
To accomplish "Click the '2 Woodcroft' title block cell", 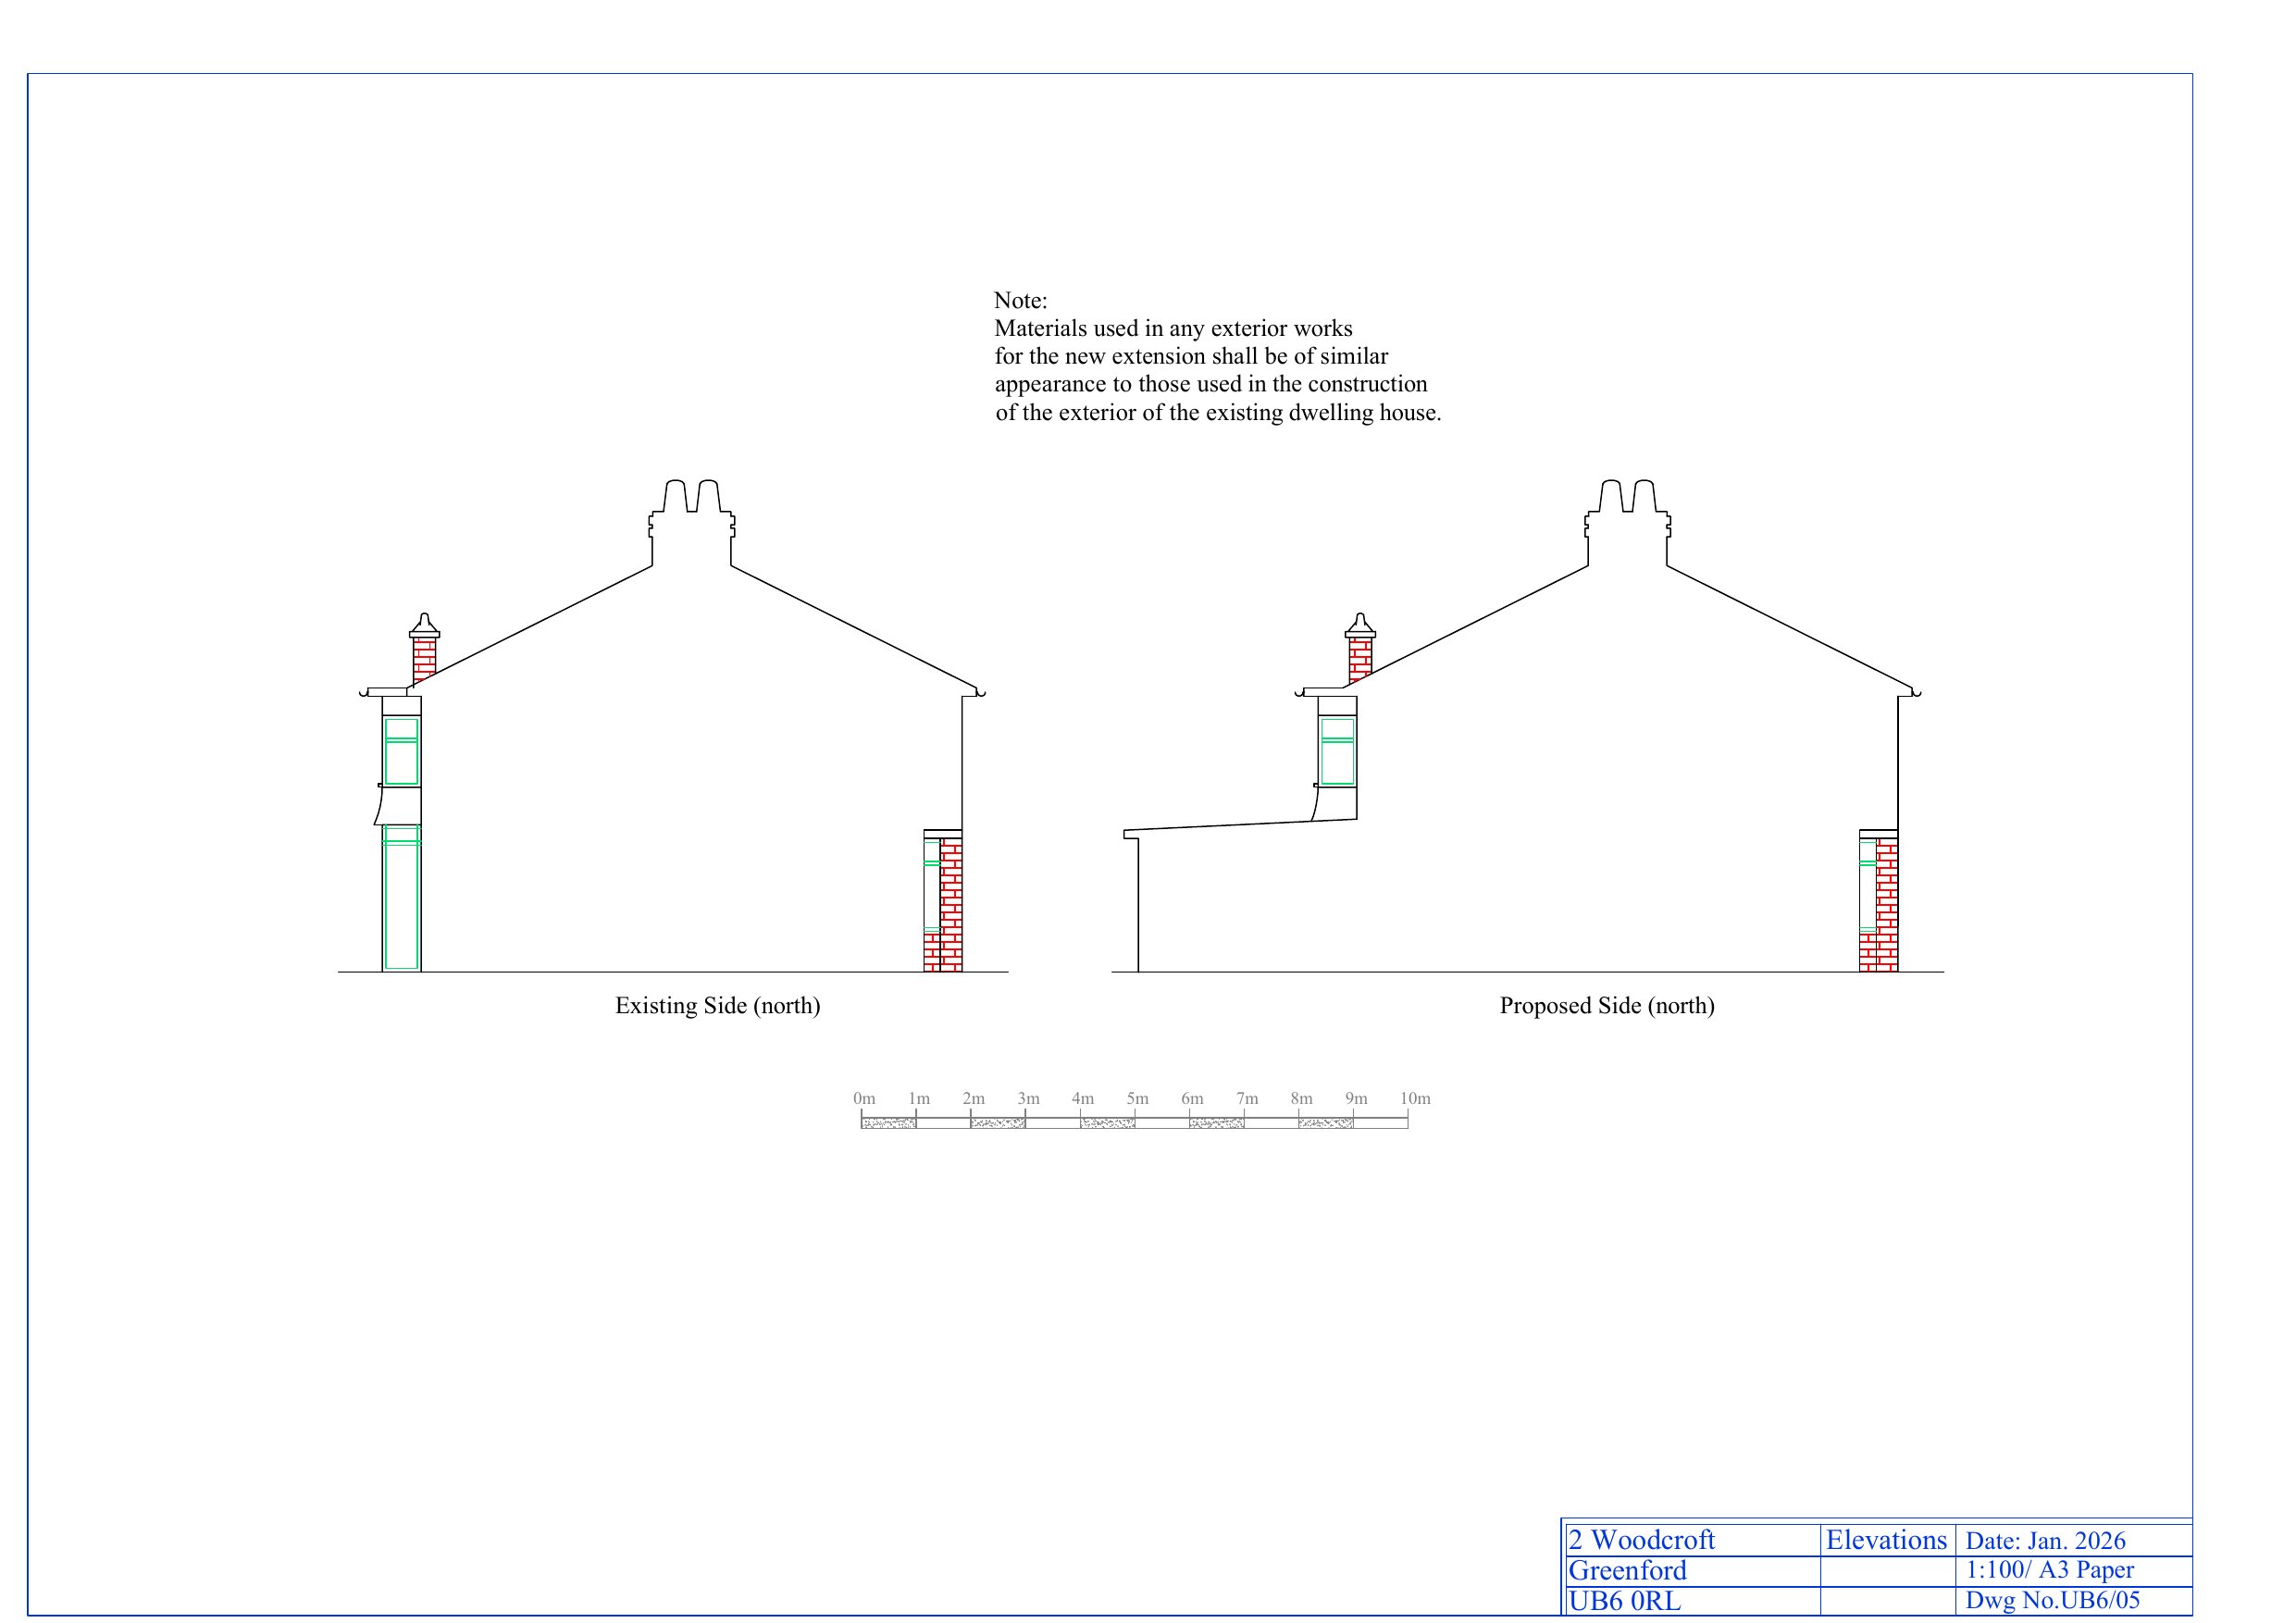I will (1641, 1540).
